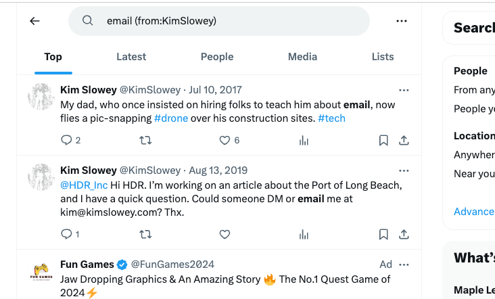495x299 pixels.
Task: View analytics for the drone tweet
Action: pyautogui.click(x=304, y=140)
